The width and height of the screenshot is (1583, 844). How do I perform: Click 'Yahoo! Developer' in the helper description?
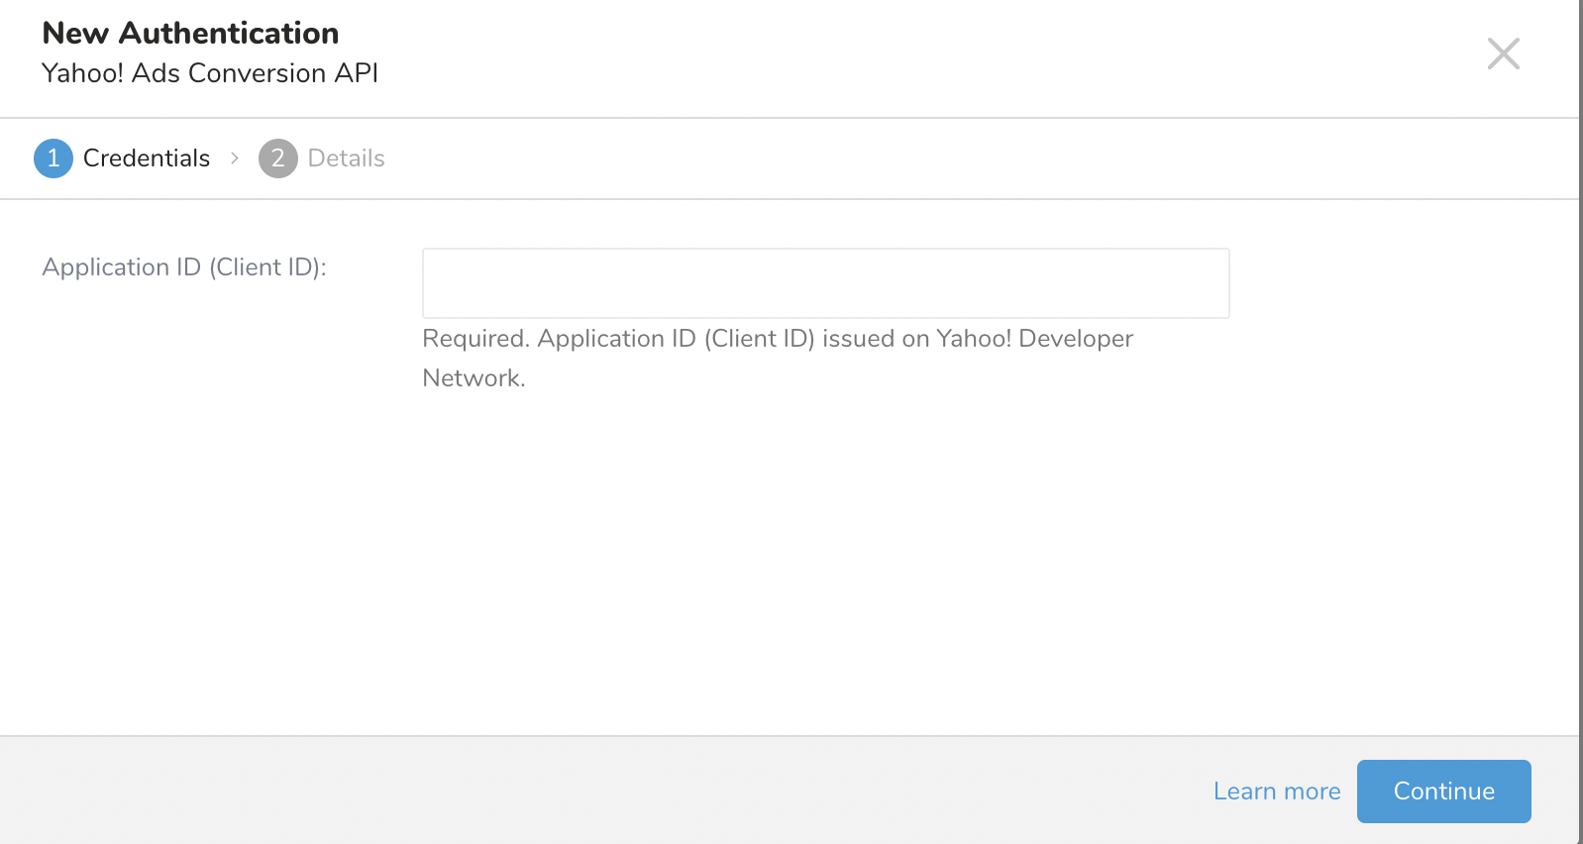click(1034, 339)
